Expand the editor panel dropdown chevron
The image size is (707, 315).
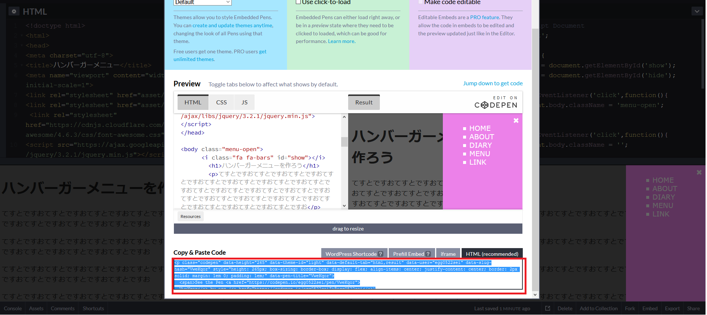pos(697,11)
